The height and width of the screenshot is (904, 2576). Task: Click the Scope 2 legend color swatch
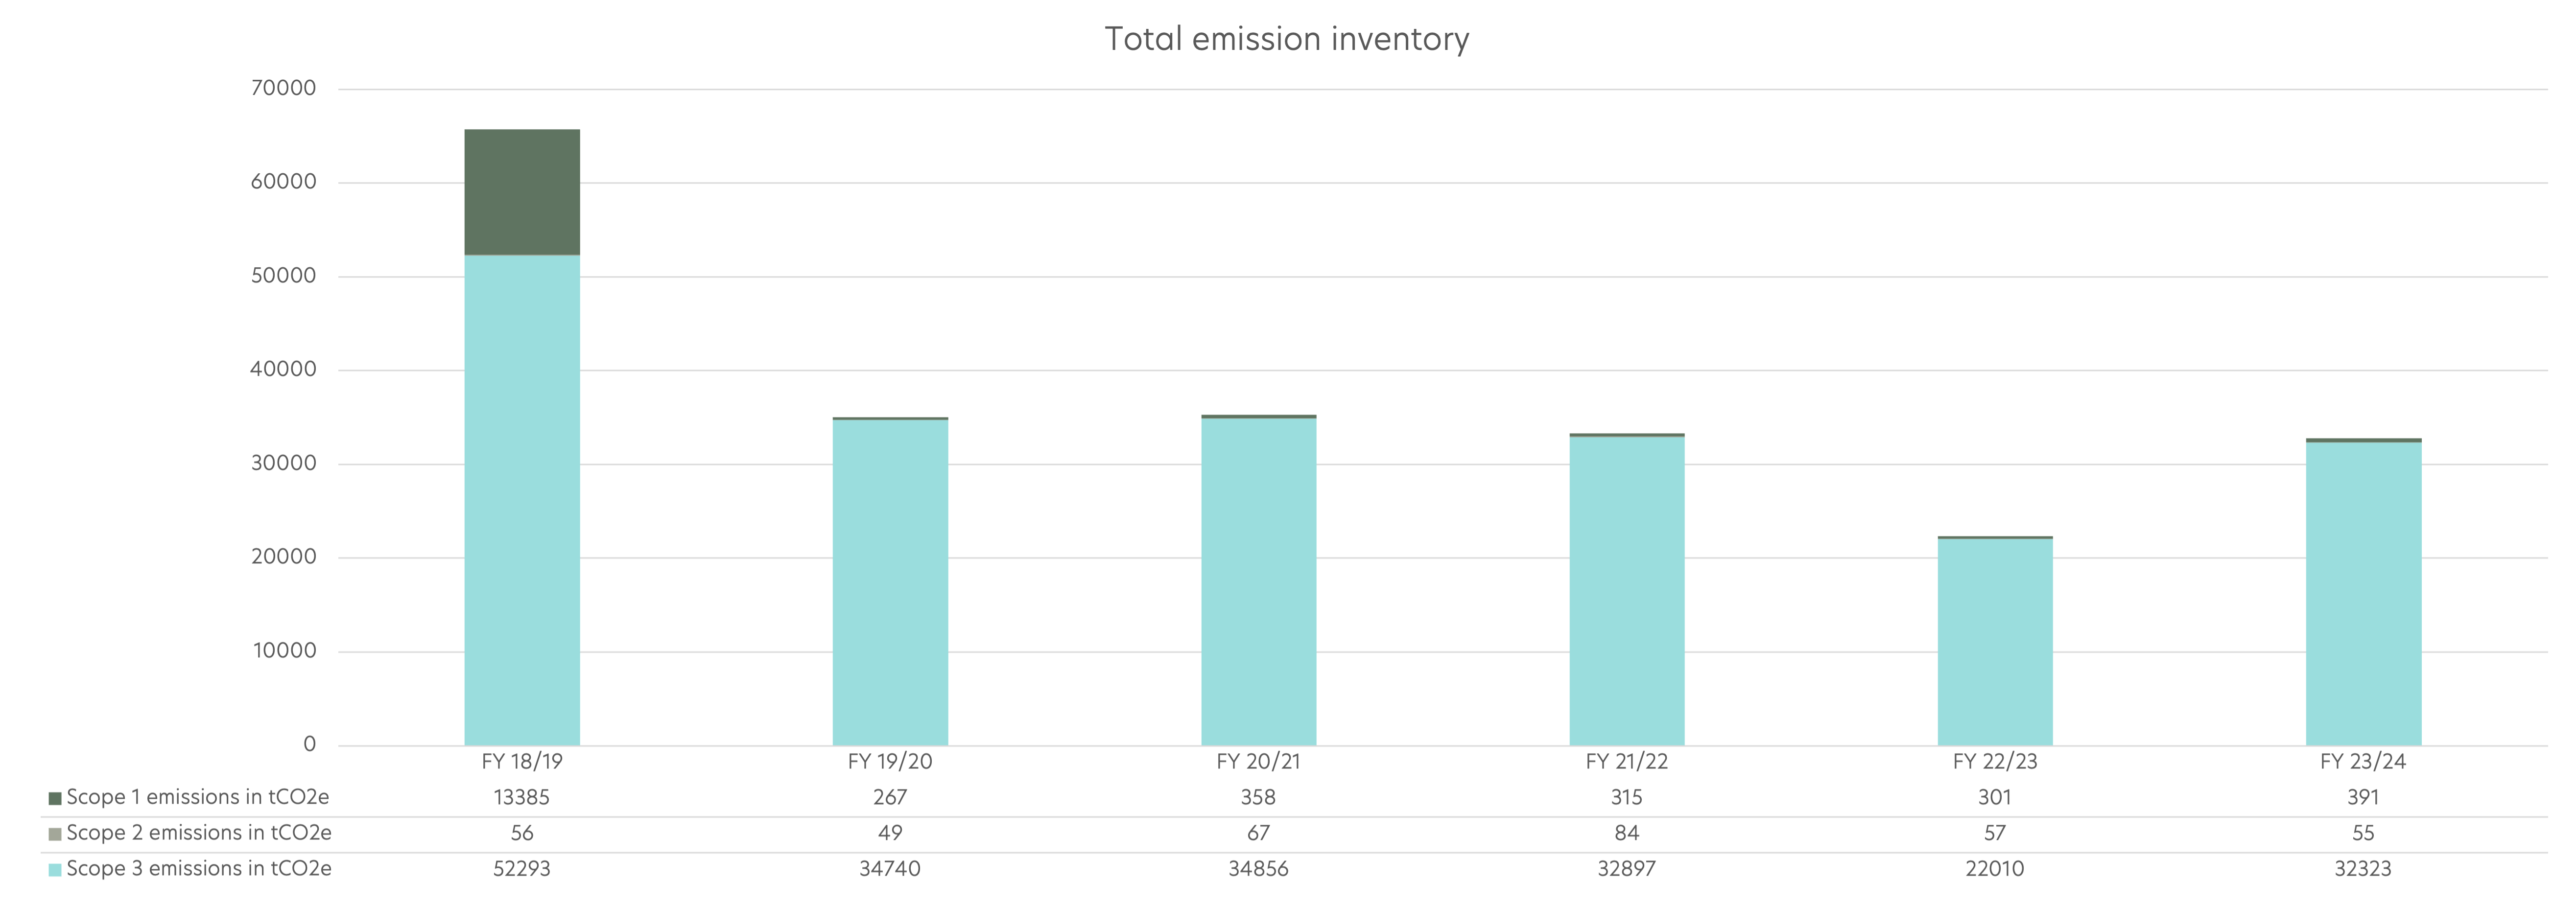55,834
